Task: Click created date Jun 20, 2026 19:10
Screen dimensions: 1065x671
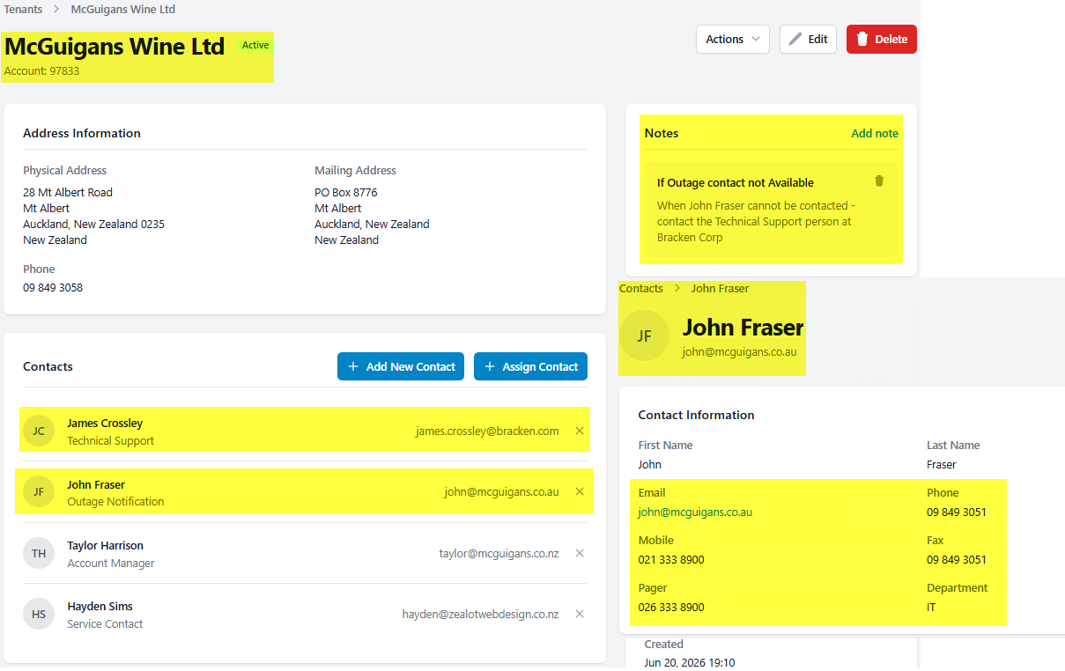Action: point(690,662)
